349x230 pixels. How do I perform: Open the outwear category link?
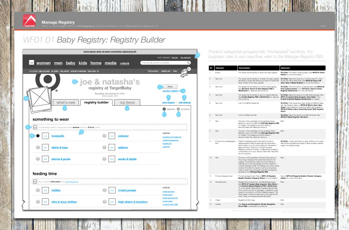(x=123, y=136)
